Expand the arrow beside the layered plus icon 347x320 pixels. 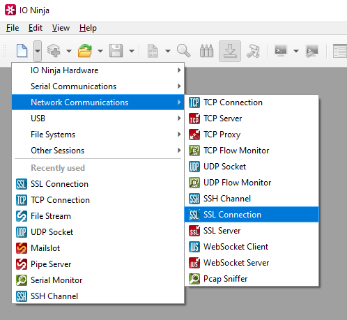[x=69, y=51]
